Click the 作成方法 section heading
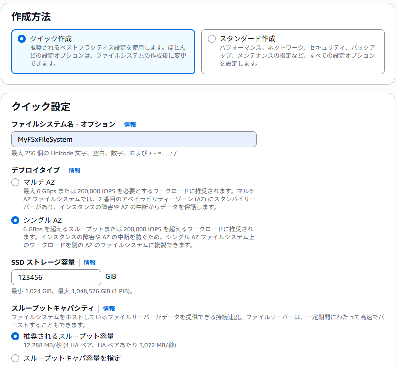The image size is (397, 368). [x=31, y=17]
